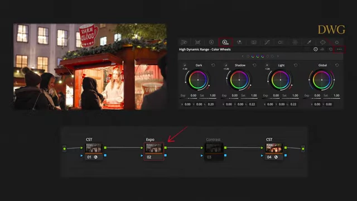
Task: Select the first lit zone bank dot
Action: tap(253, 56)
